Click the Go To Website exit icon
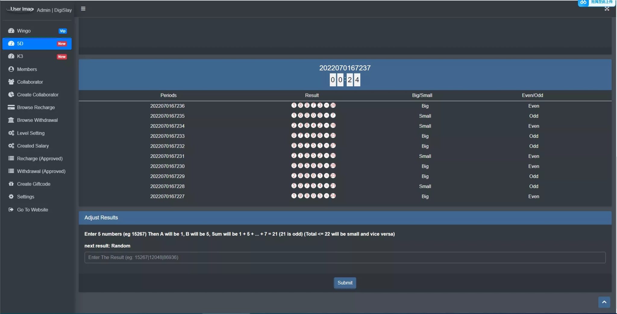The width and height of the screenshot is (617, 314). tap(11, 210)
